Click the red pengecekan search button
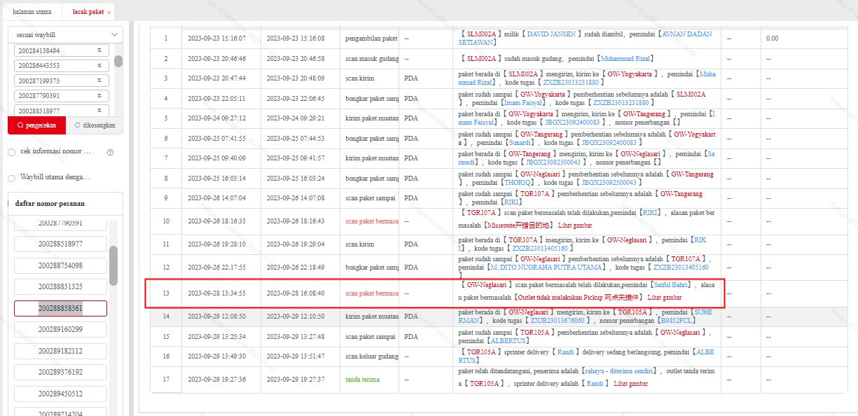 pos(36,126)
